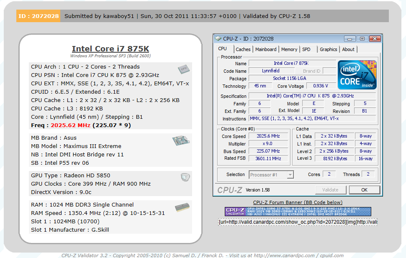Viewport: 406px width, 258px height.
Task: Click the MB Model Maximus III Extreme line
Action: click(x=76, y=146)
